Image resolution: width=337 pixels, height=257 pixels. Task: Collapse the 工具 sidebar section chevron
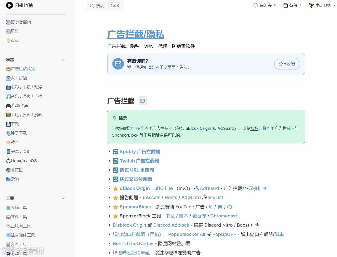[x=63, y=198]
